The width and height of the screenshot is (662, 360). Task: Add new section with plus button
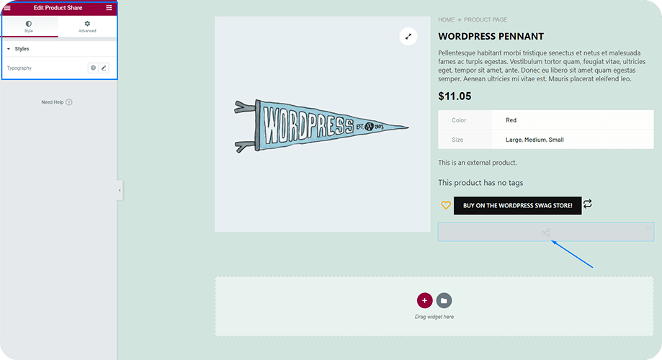click(425, 300)
